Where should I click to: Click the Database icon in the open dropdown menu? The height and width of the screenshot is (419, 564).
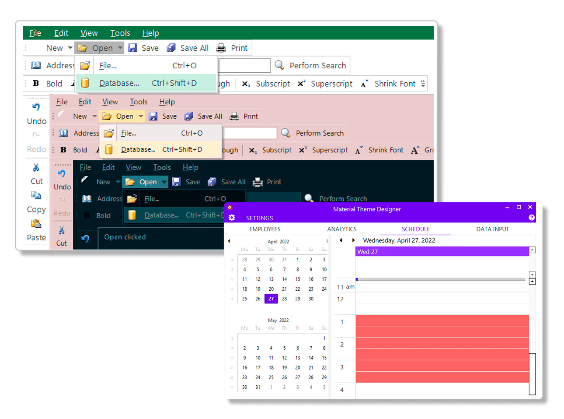coord(85,83)
